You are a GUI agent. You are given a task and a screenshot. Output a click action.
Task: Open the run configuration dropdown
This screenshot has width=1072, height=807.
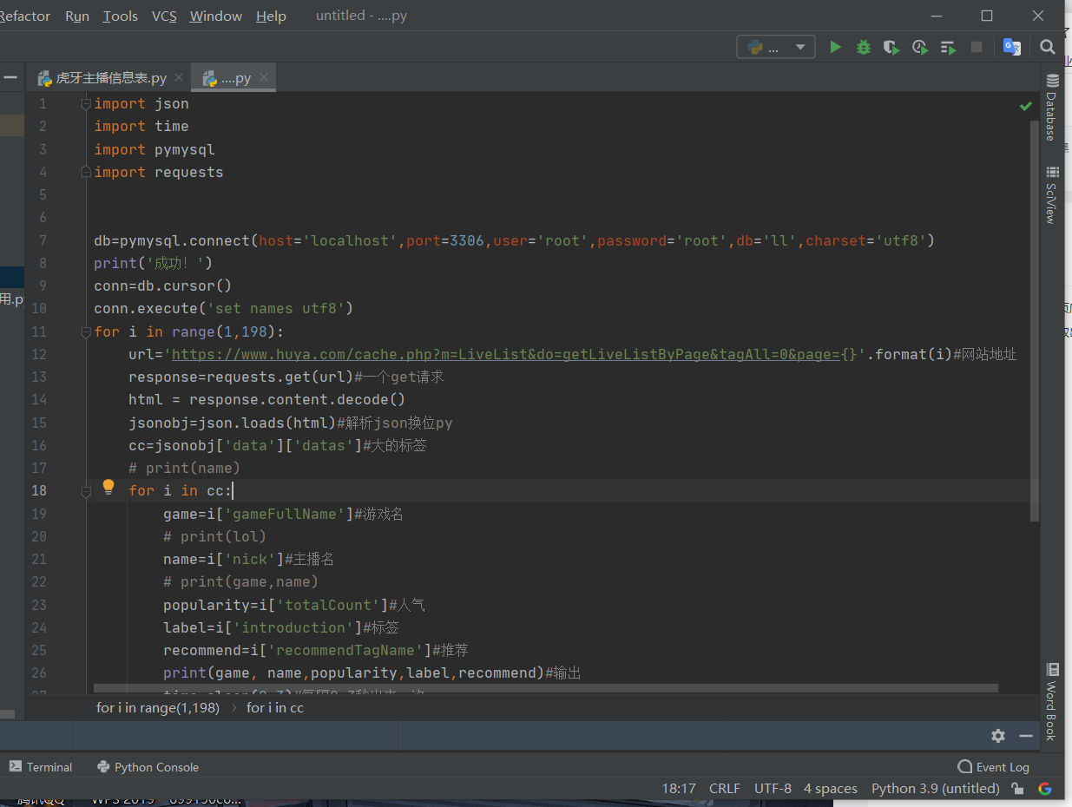(775, 47)
